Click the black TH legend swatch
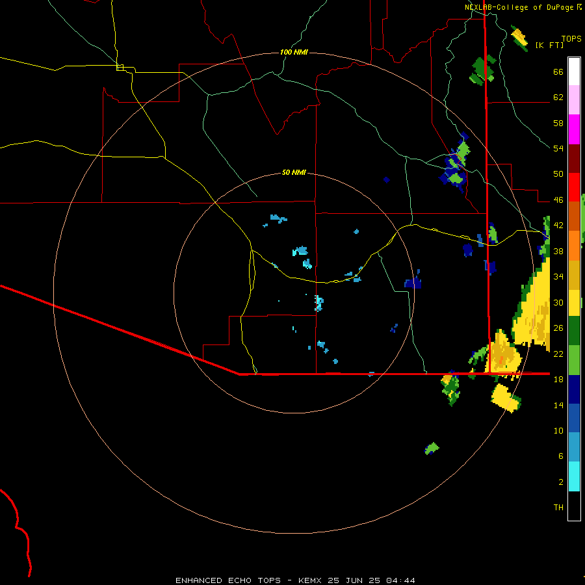Viewport: 585px width, 585px height. (574, 506)
